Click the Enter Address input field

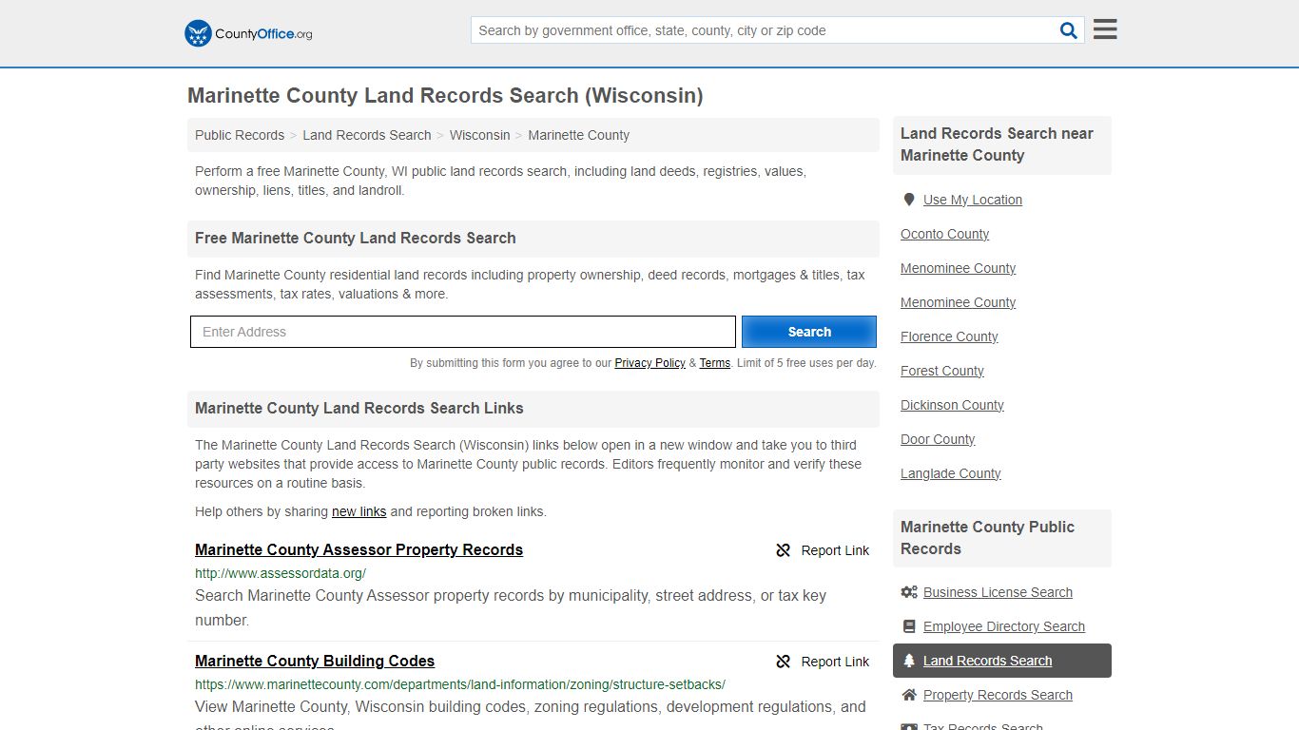[463, 332]
